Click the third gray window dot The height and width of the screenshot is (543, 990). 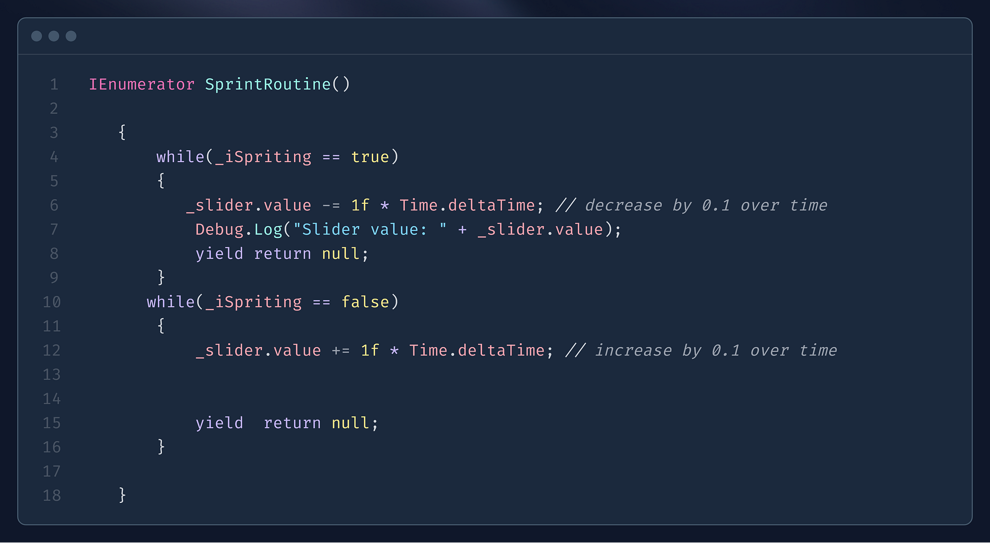coord(71,36)
